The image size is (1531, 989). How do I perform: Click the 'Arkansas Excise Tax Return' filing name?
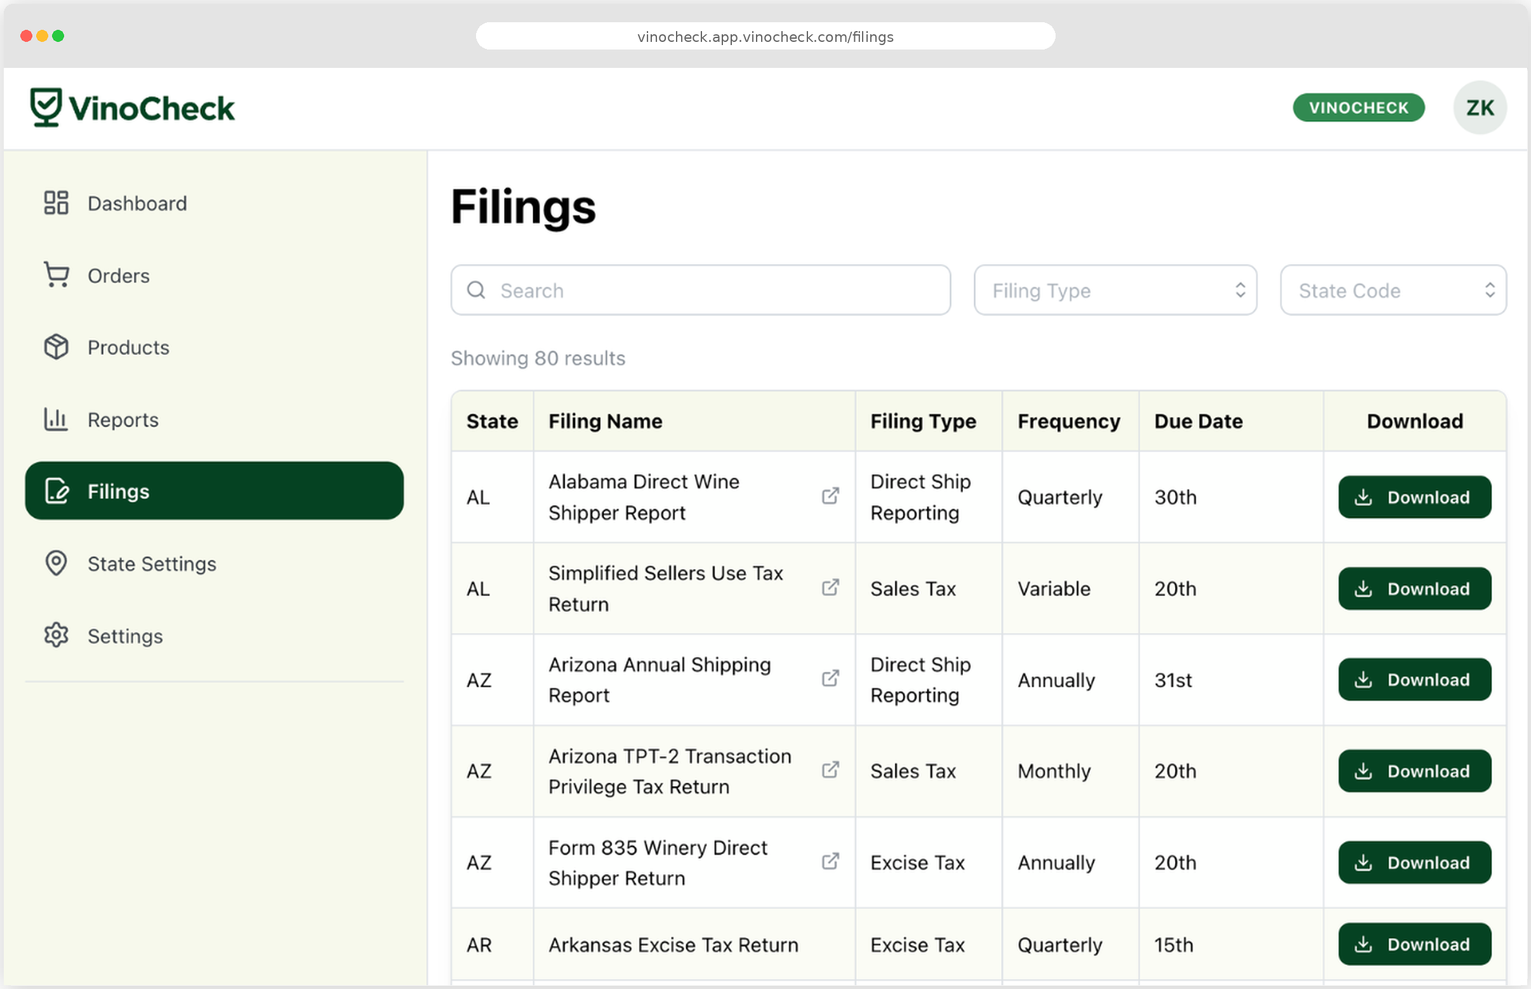click(673, 945)
